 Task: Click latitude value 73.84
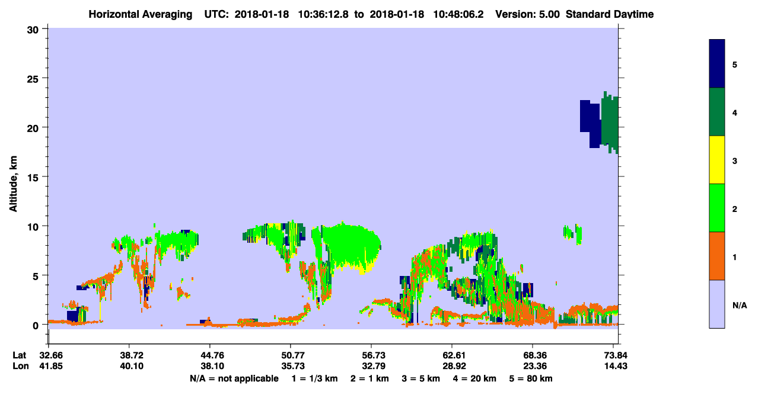point(616,355)
